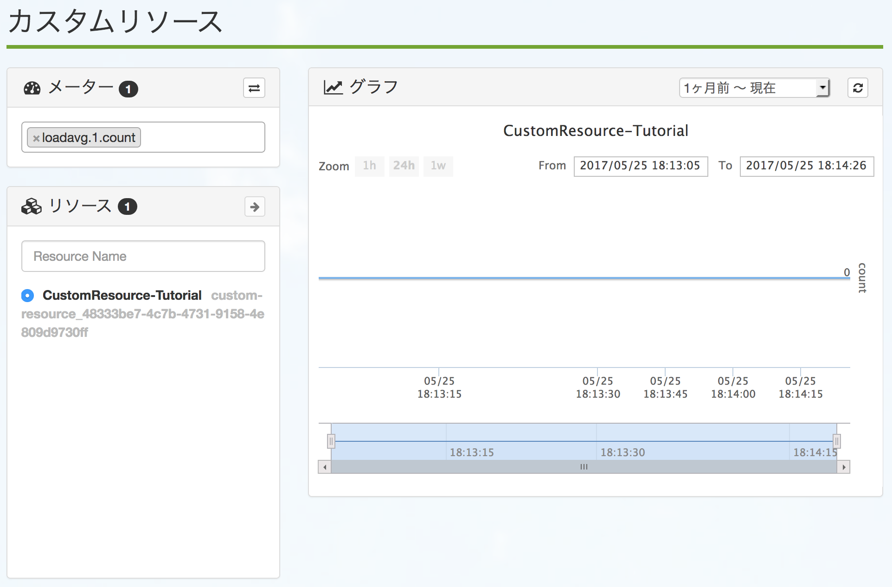This screenshot has width=892, height=587.
Task: Click the loadavg.1.count tag text
Action: pos(89,138)
